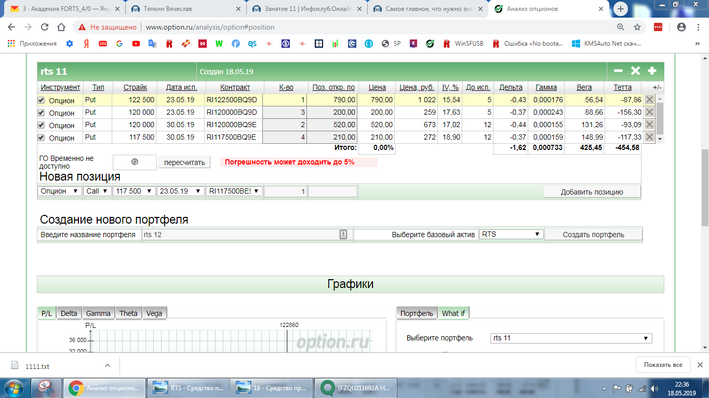Click the quantity field of the RI122500BQ9D row
Viewport: 709px width, 398px height.
click(285, 100)
